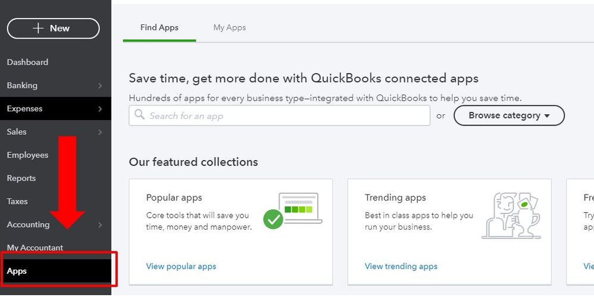This screenshot has width=594, height=301.
Task: Go to Employees in the sidebar
Action: 27,155
